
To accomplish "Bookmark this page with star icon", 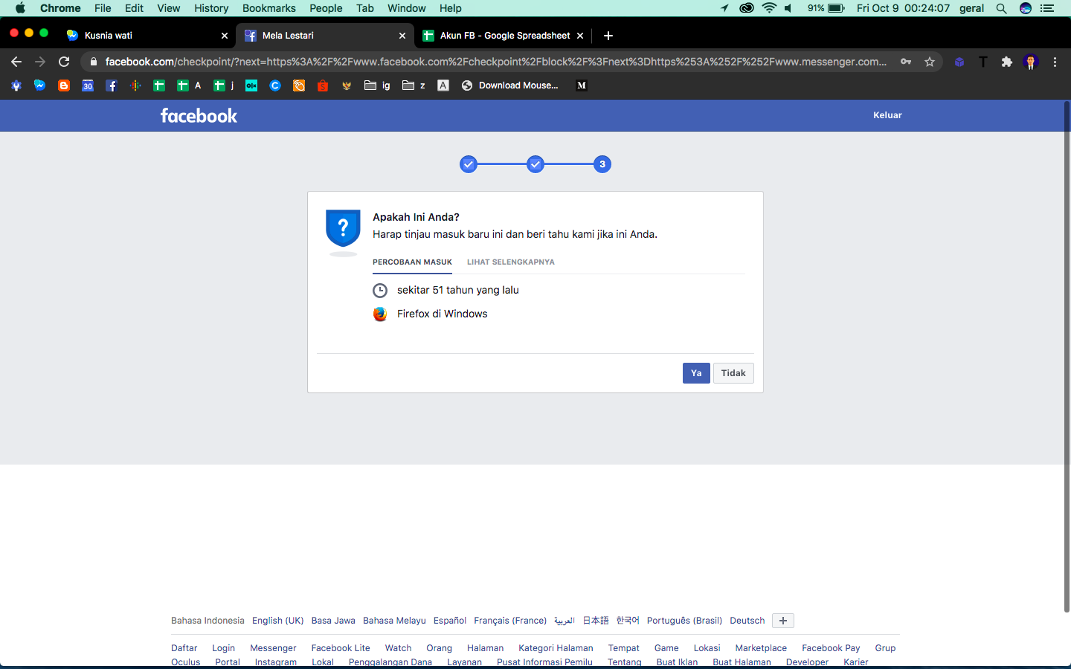I will [930, 62].
